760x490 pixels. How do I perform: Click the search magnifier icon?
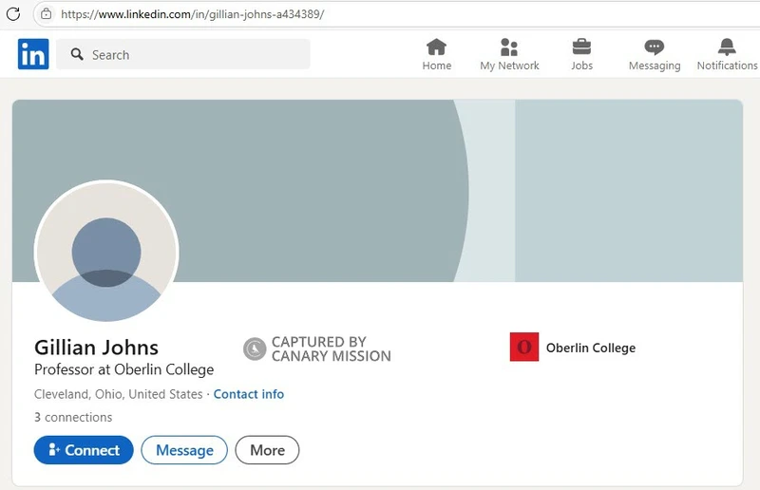click(x=77, y=54)
